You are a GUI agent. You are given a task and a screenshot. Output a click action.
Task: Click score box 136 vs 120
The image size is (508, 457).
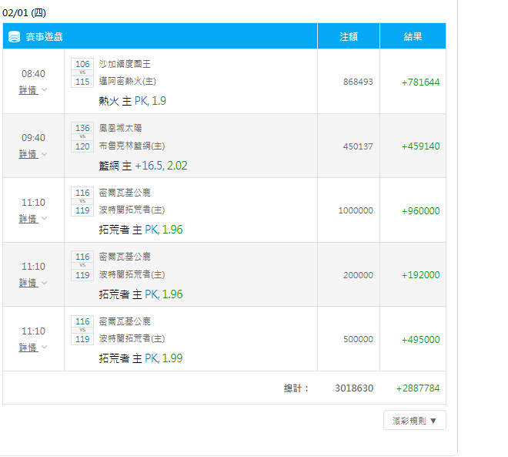(x=82, y=137)
